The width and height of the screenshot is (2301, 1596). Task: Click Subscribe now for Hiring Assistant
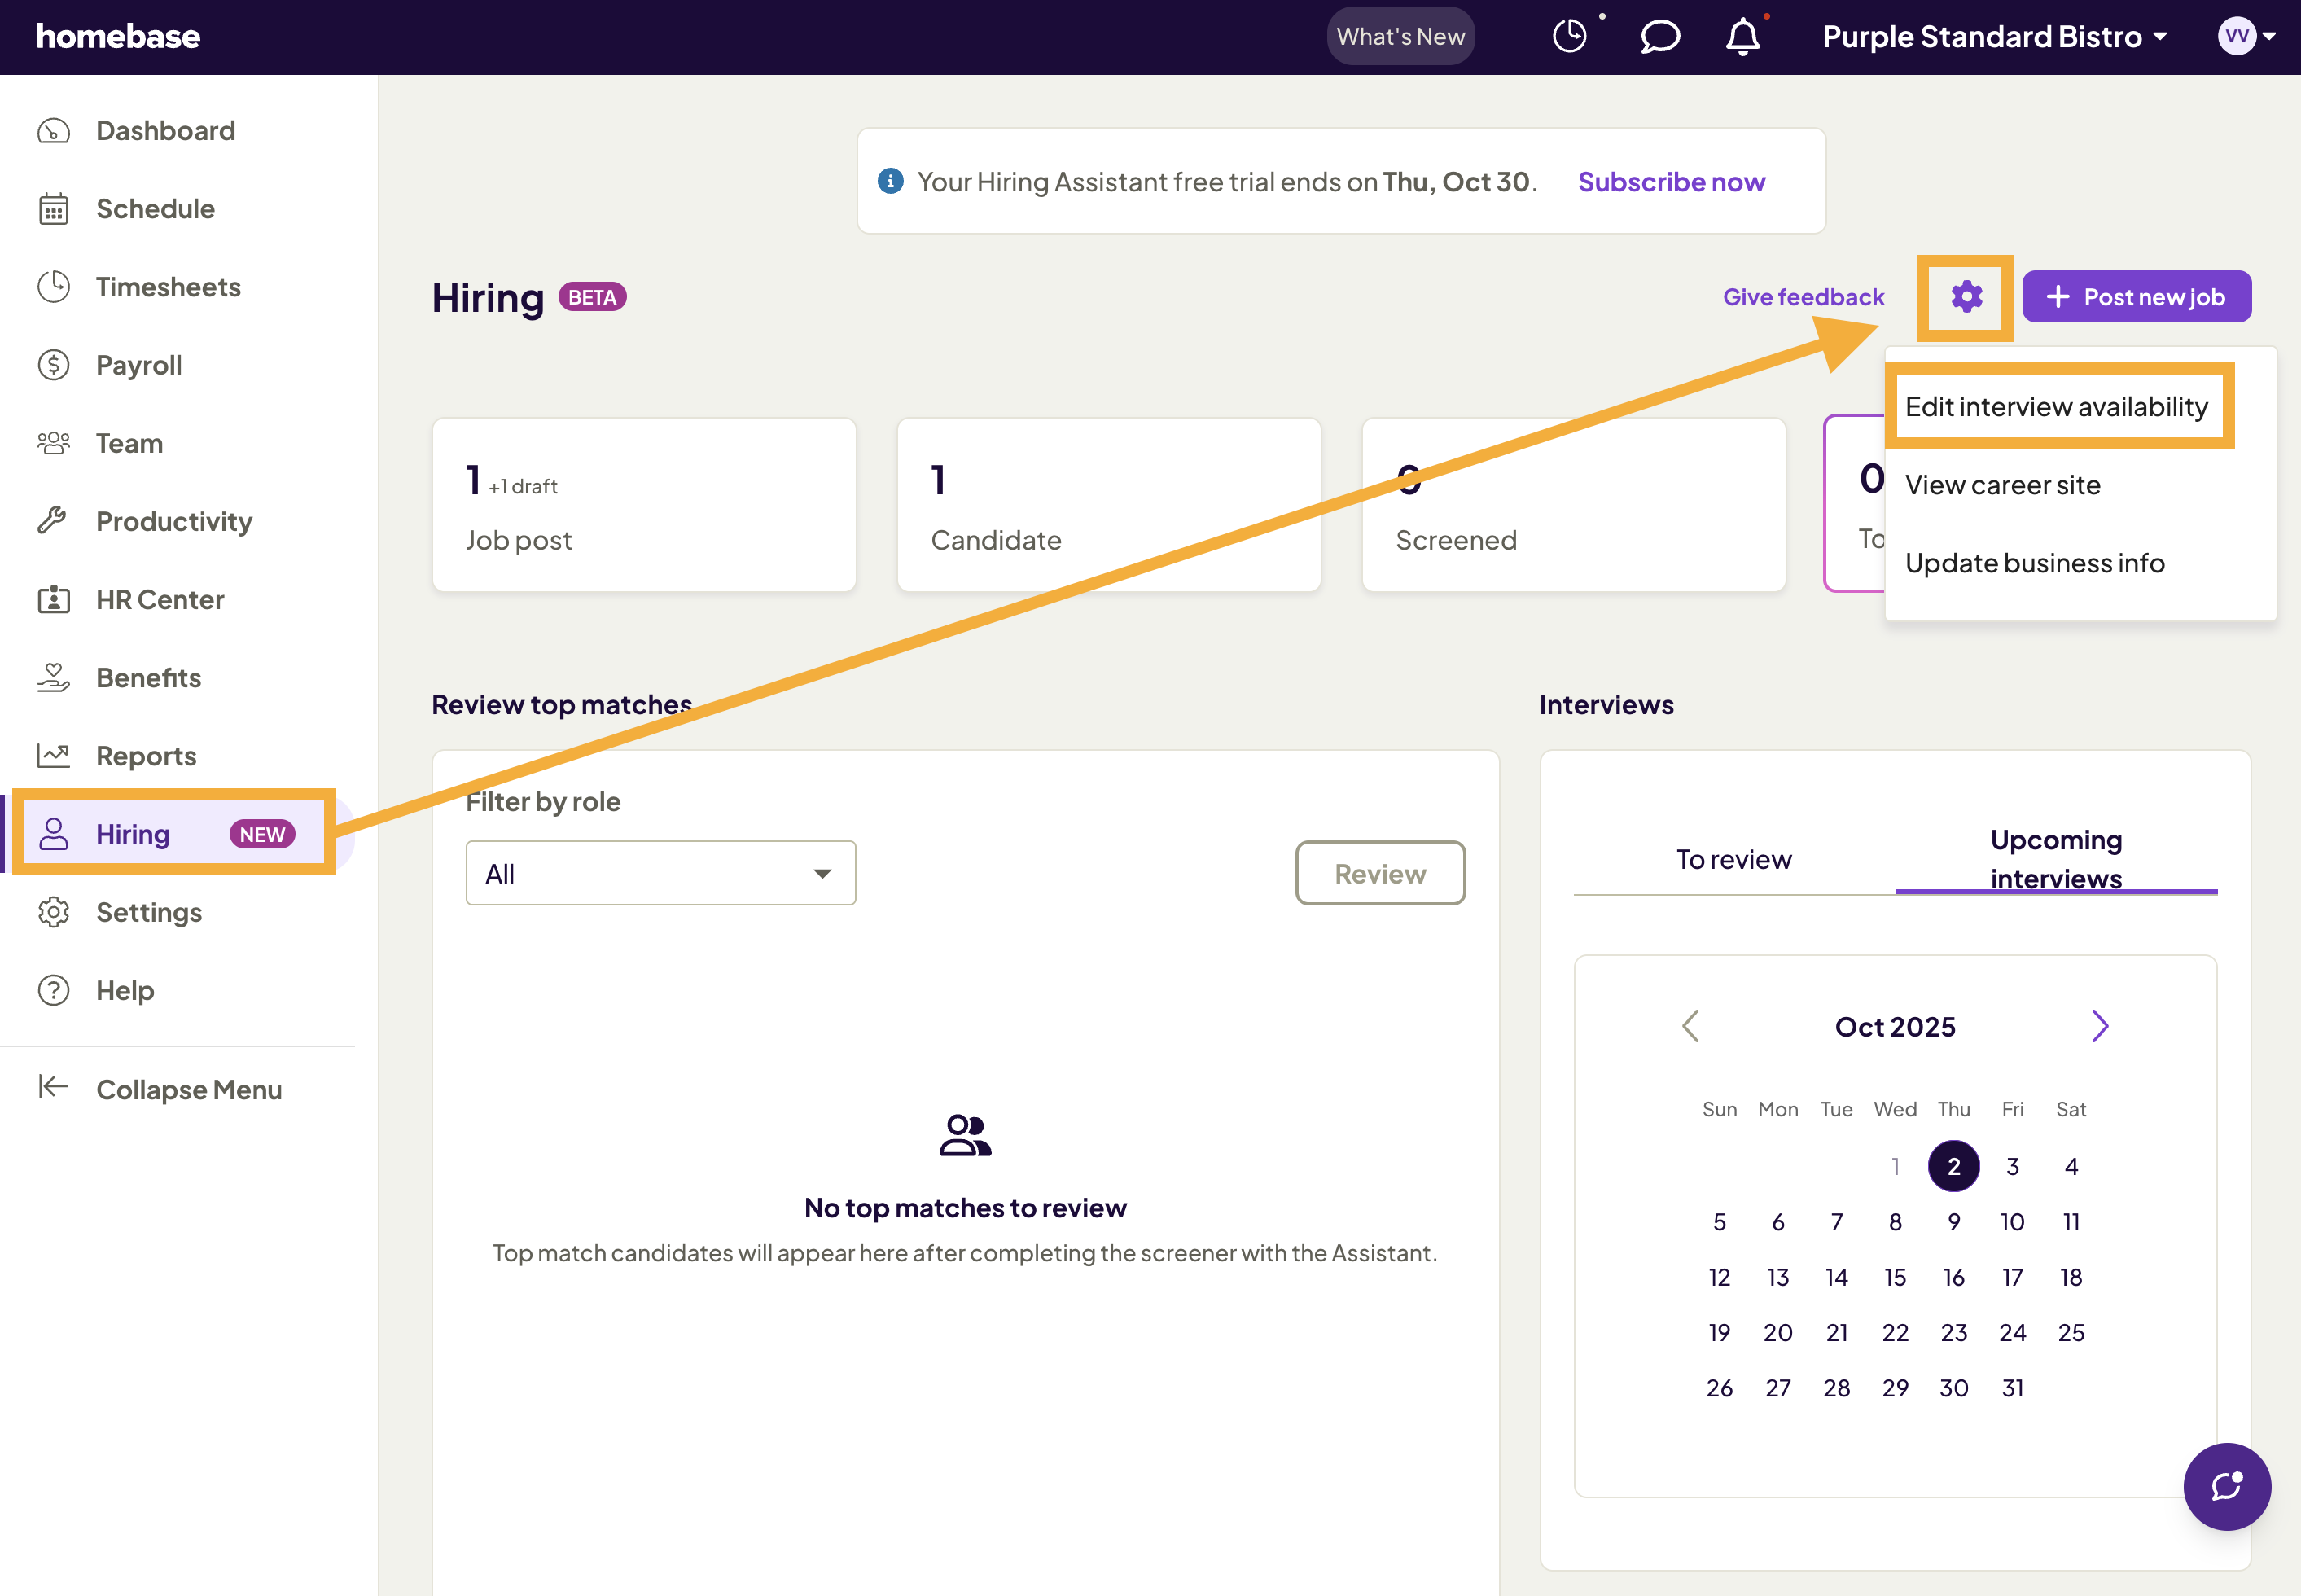pos(1671,181)
